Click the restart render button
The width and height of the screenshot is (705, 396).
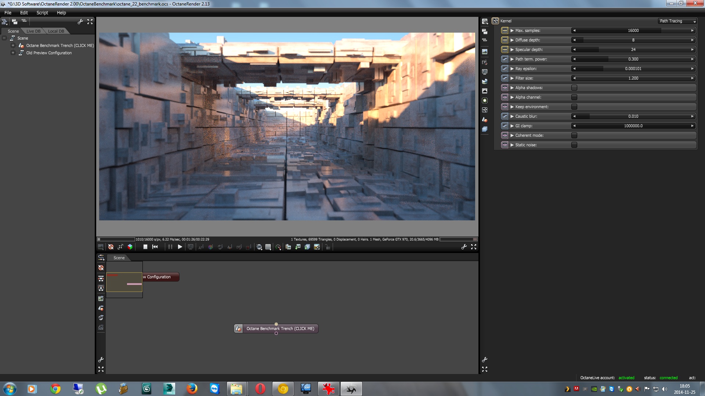coord(155,247)
